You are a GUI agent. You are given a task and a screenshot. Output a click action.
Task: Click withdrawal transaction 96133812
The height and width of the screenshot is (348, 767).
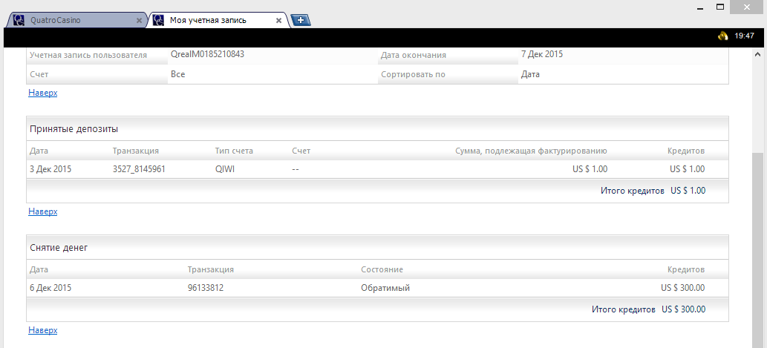[206, 288]
